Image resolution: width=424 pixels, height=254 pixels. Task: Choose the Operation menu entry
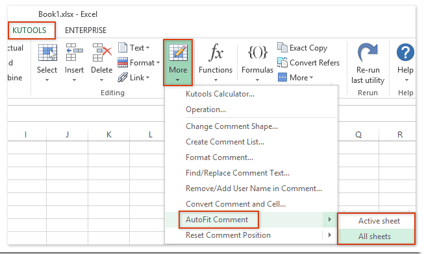[x=206, y=110]
